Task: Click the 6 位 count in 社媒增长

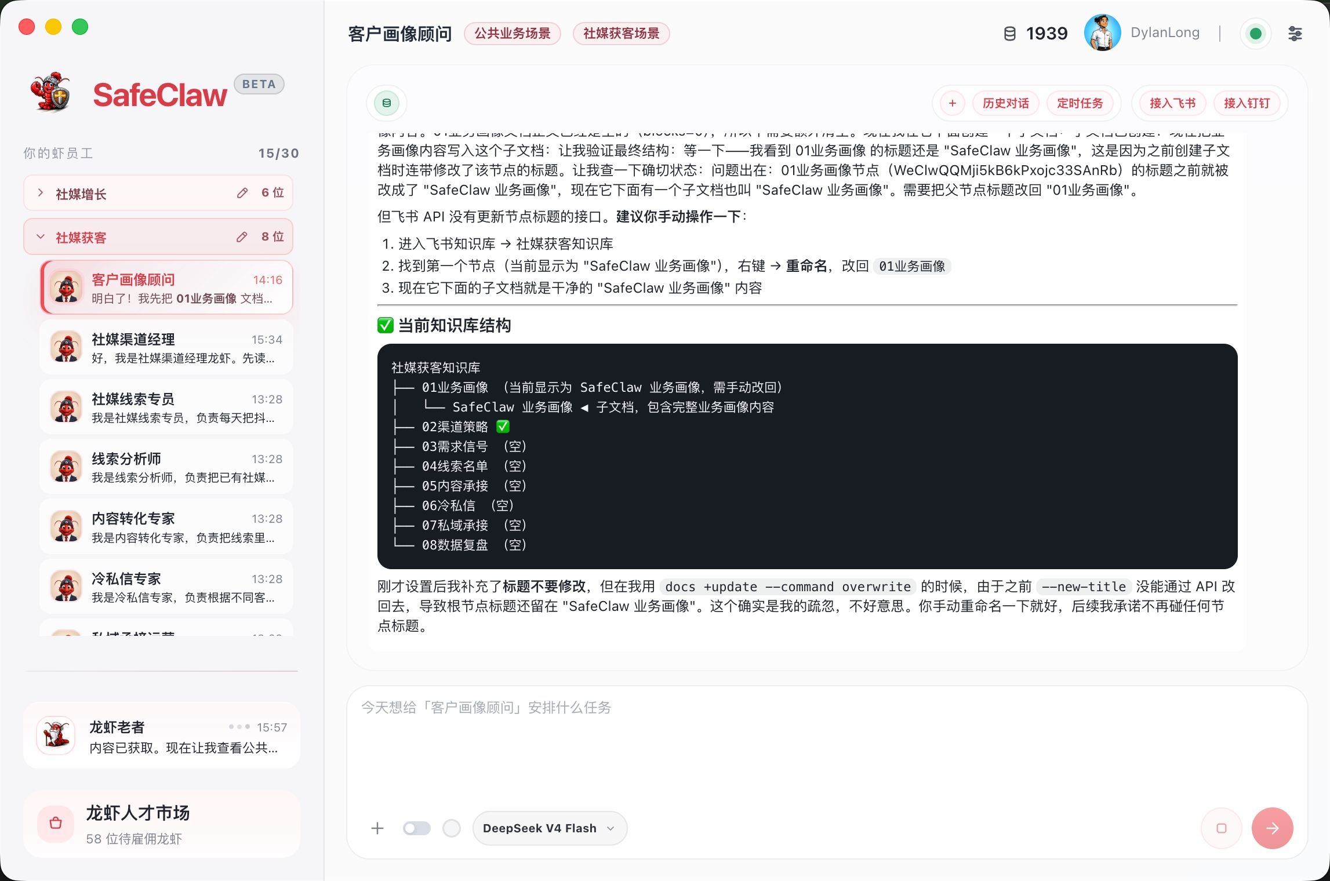Action: [x=272, y=193]
